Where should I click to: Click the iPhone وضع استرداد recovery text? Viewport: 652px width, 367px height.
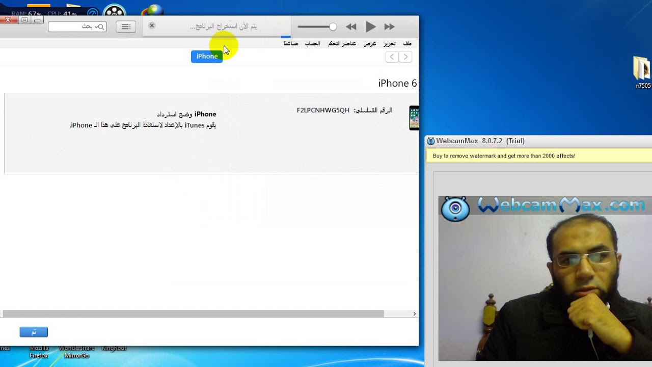186,114
